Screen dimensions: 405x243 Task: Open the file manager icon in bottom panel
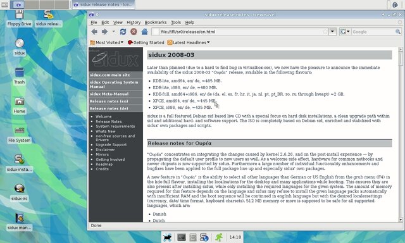click(192, 237)
